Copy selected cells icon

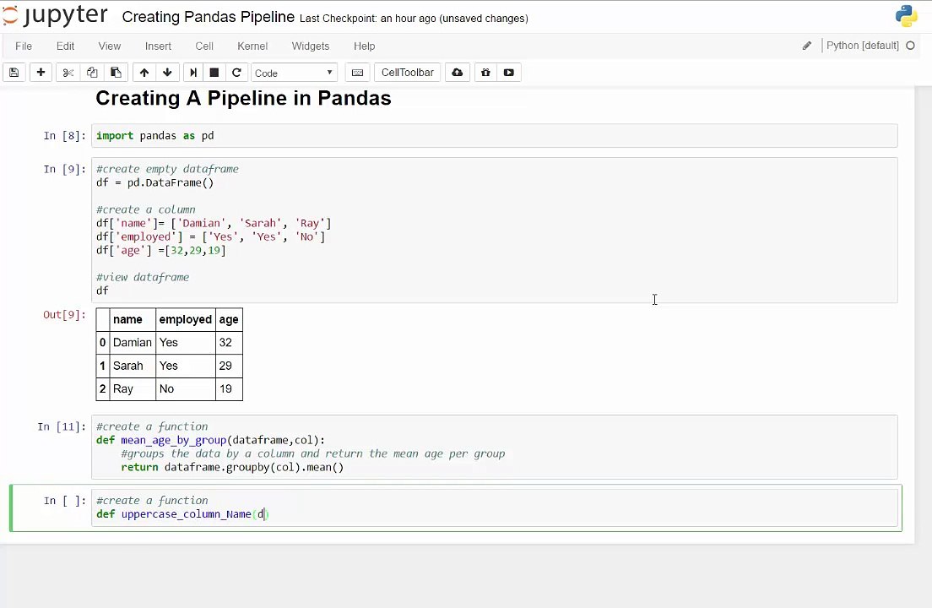pos(92,73)
